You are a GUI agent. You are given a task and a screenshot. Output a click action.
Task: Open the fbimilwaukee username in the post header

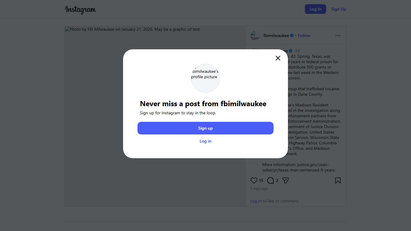(276, 35)
